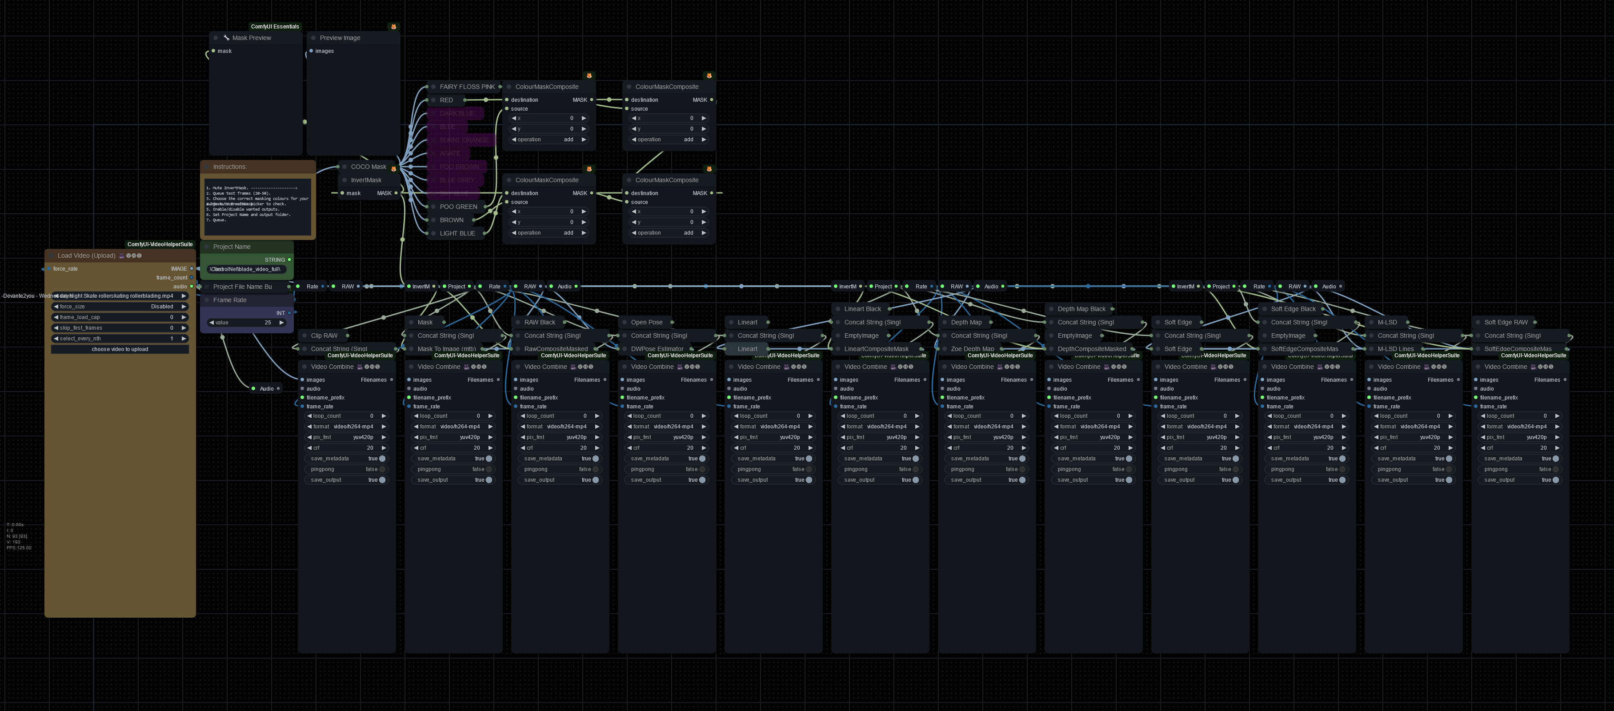The width and height of the screenshot is (1614, 711).
Task: Click the fox badge above Preview Image node
Action: point(393,26)
